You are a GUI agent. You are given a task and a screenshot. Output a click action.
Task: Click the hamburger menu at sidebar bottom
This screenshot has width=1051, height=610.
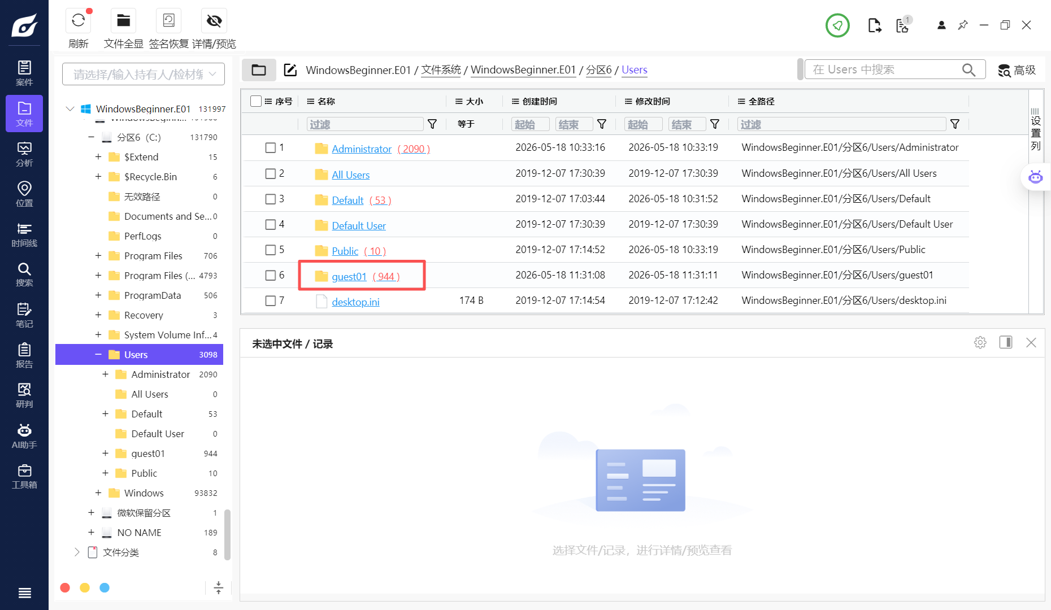24,592
